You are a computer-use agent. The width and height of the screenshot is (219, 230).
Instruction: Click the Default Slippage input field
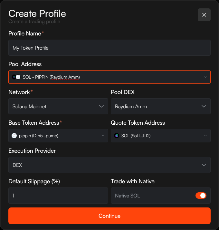click(x=58, y=196)
